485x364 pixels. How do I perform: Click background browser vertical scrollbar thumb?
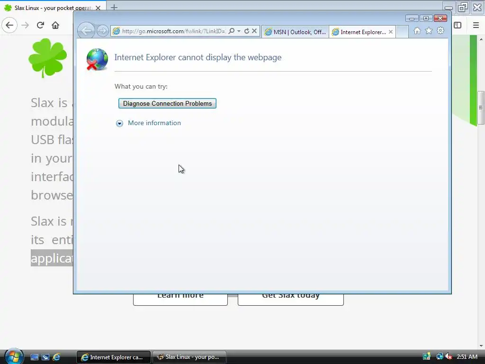pyautogui.click(x=481, y=108)
